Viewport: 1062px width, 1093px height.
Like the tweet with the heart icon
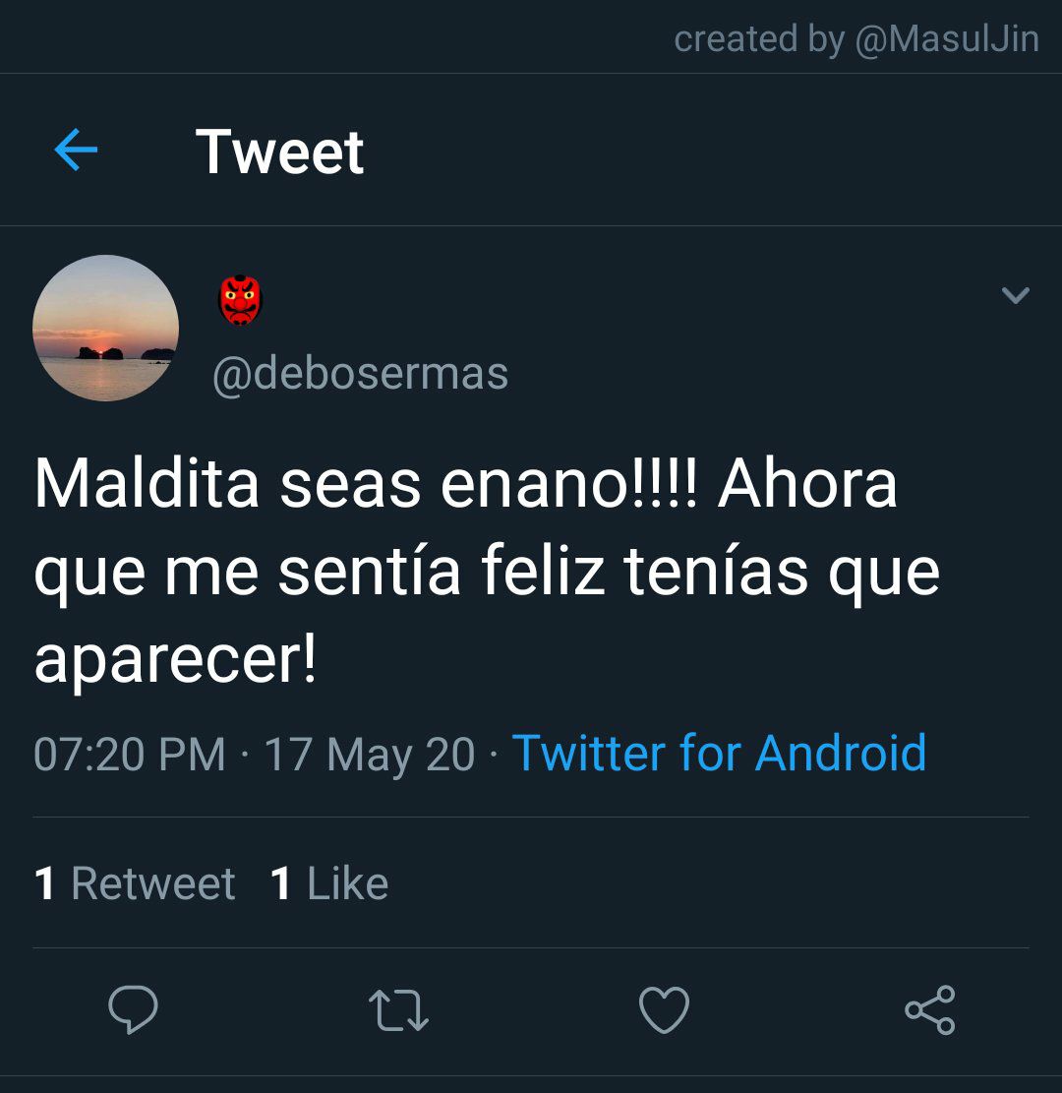664,1009
